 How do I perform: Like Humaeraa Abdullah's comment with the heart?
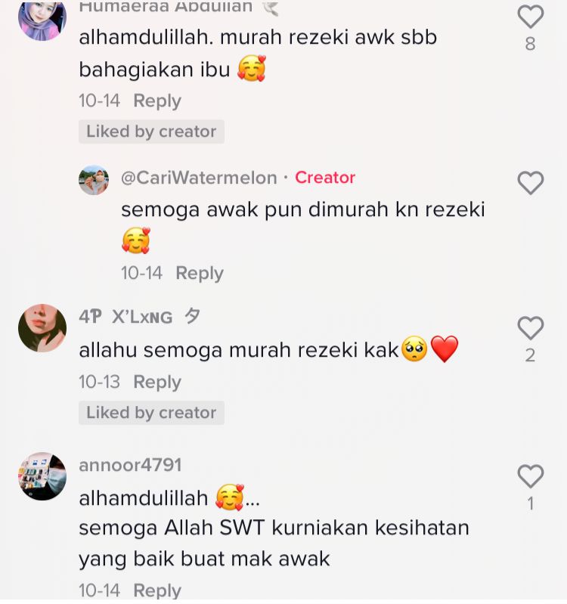[x=531, y=16]
